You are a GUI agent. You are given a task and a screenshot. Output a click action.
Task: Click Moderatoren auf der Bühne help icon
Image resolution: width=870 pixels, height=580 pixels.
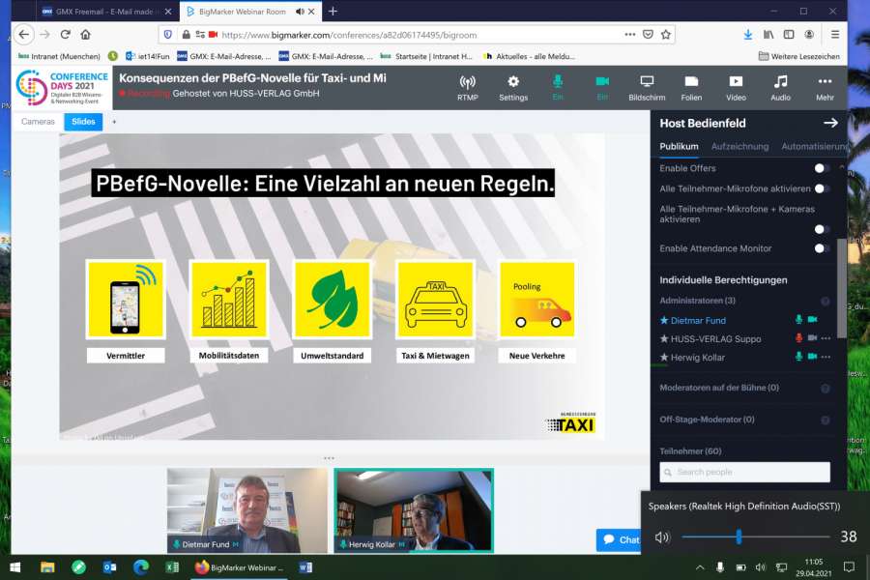(826, 389)
